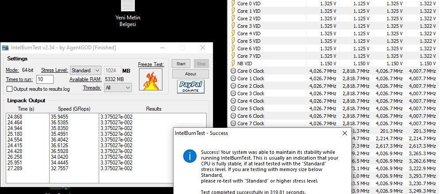Click the clock icon beside Core 5 Clock

pos(233,108)
